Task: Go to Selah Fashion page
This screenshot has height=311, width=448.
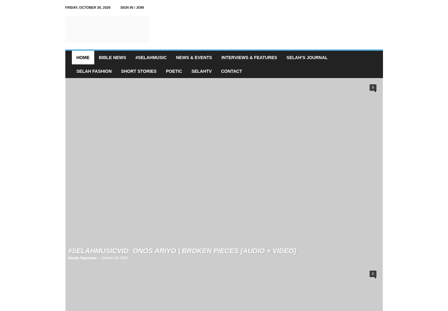Action: click(94, 71)
